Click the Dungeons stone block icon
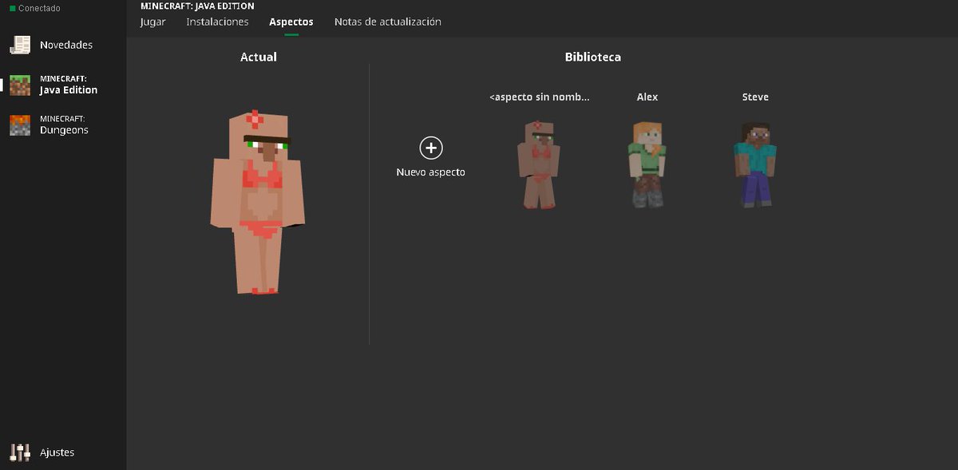 click(x=19, y=124)
